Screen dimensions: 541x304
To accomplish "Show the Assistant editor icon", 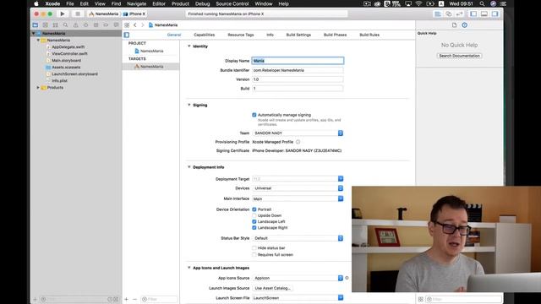I will (449, 14).
